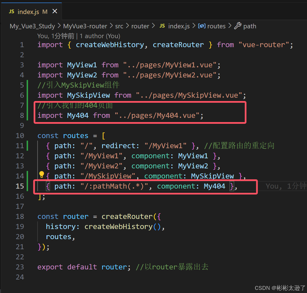Open GitLens author codelens "1 author (You)"
Image resolution: width=307 pixels, height=293 pixels.
[x=100, y=36]
